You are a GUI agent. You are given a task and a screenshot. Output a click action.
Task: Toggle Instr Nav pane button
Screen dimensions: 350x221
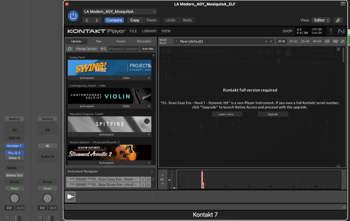148,49
